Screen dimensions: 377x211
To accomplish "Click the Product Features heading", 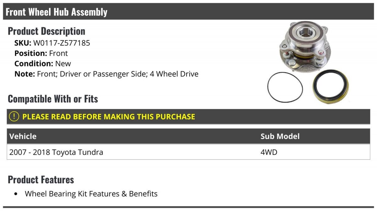I will coord(41,180).
